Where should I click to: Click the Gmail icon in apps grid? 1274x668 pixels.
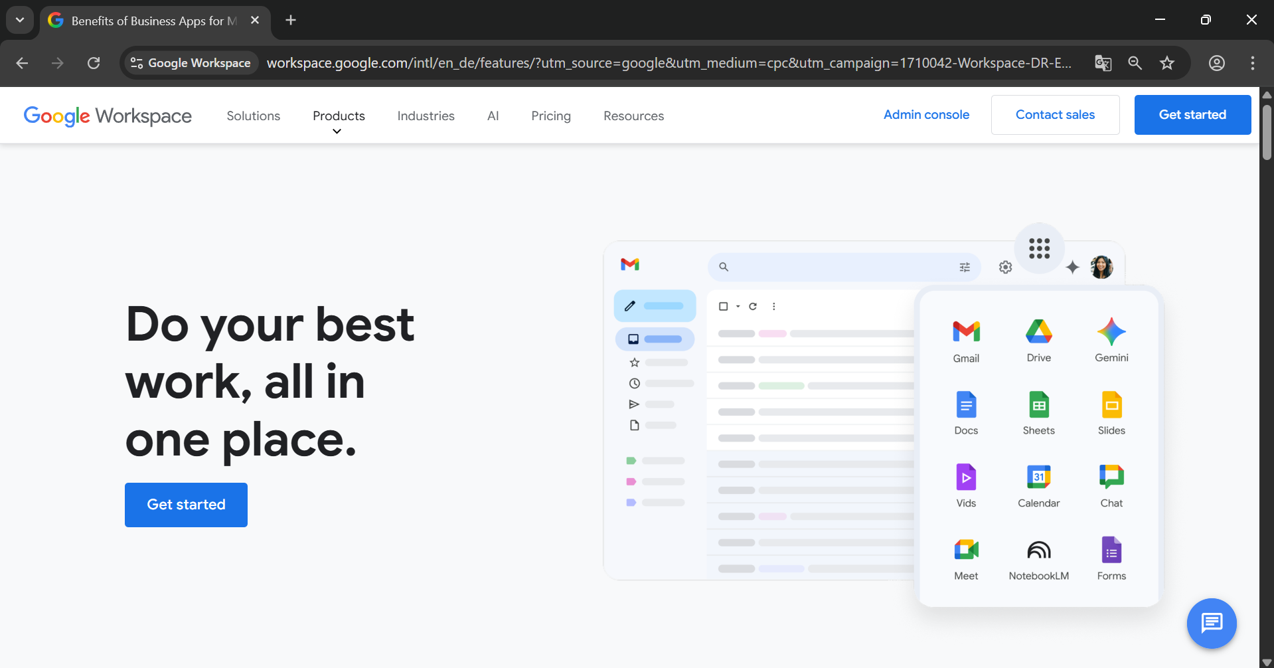click(x=966, y=331)
